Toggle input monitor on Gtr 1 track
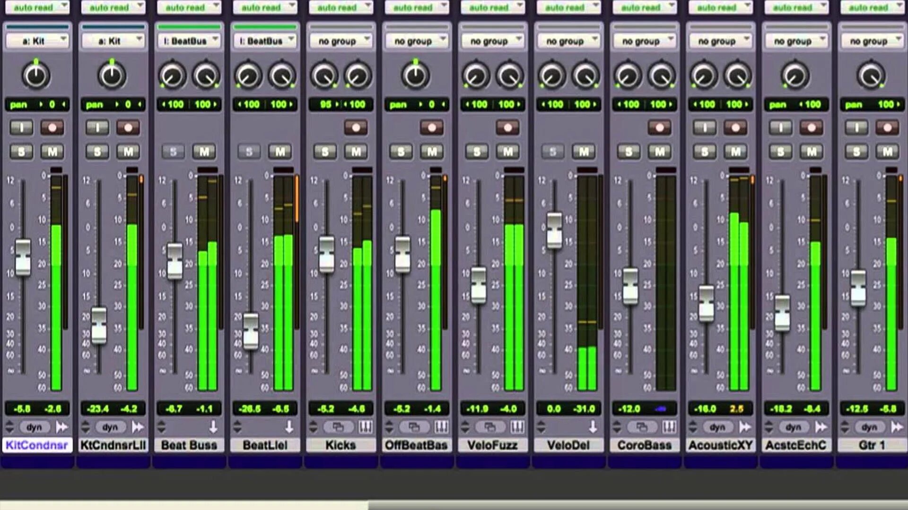Image resolution: width=908 pixels, height=510 pixels. pos(856,127)
